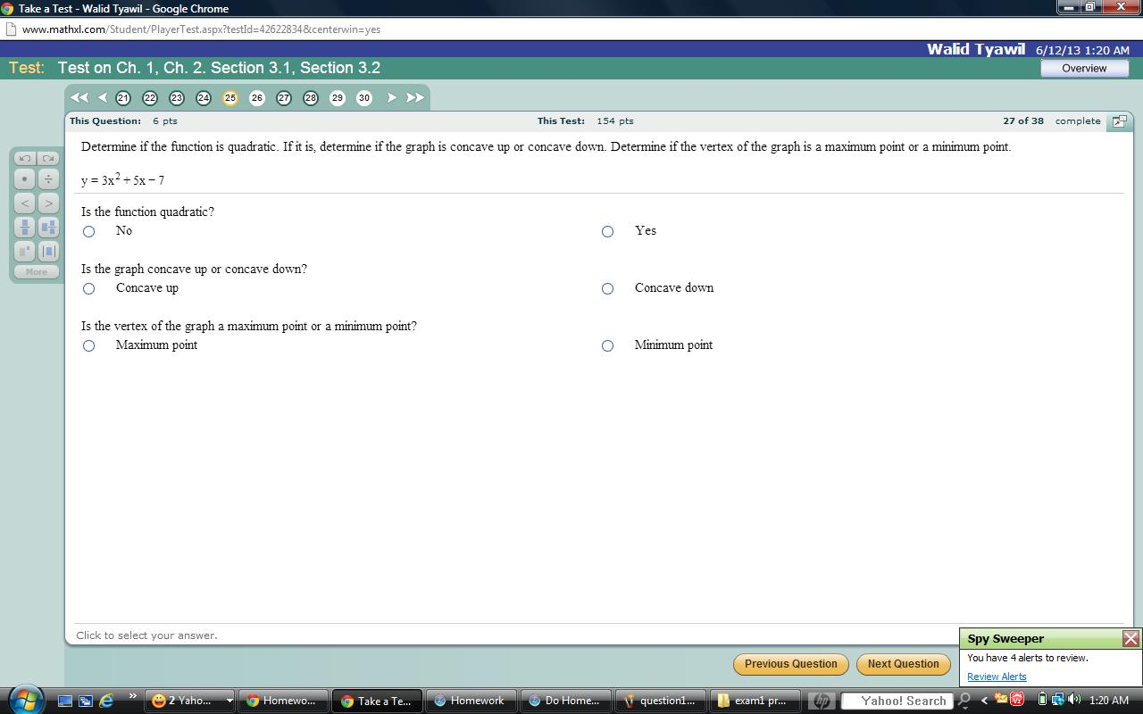The image size is (1143, 714).
Task: Click the undo icon in the math palette
Action: [x=24, y=158]
